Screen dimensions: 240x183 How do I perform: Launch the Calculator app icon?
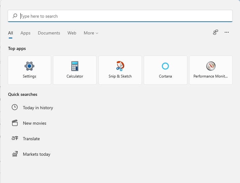[75, 66]
